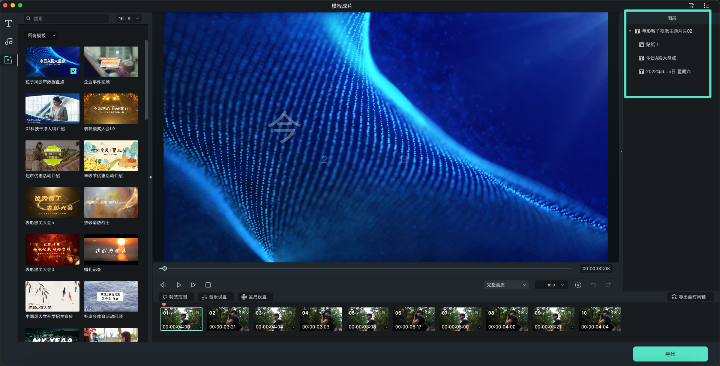Image resolution: width=720 pixels, height=366 pixels.
Task: Open the 完整画质 quality dropdown
Action: [506, 285]
